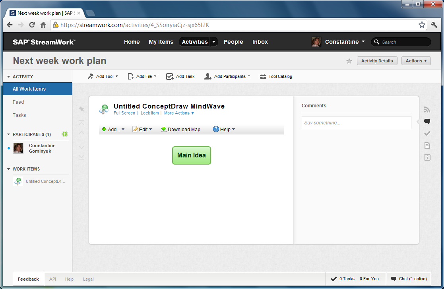Bookmark page with the address bar star

click(422, 25)
